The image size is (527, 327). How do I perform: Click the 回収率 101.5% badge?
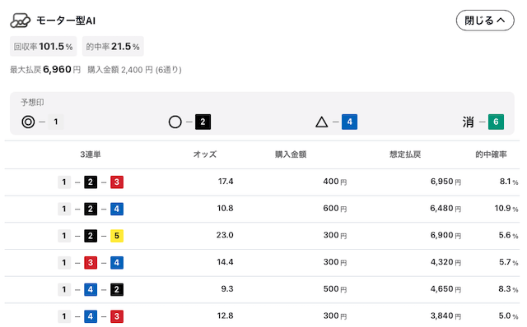43,46
